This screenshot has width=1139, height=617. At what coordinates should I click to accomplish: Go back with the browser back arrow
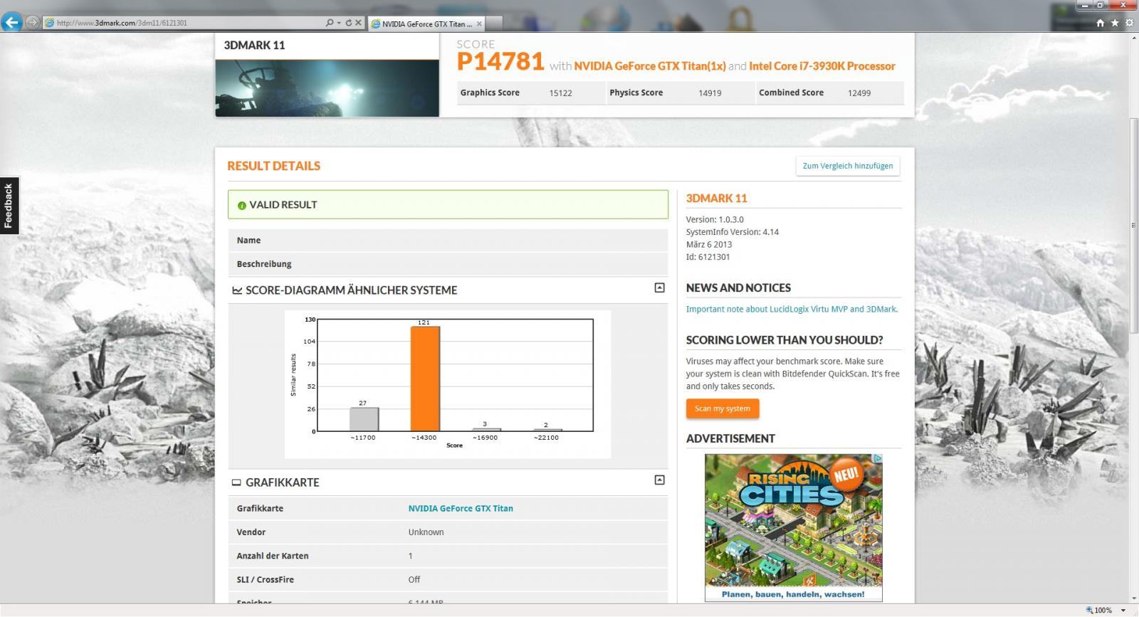(11, 22)
